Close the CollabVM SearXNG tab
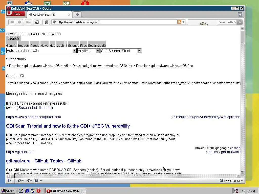The width and height of the screenshot is (259, 194). coord(69,15)
